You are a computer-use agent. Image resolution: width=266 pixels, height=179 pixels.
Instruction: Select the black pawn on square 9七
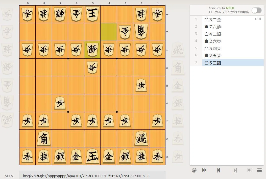(x=28, y=121)
